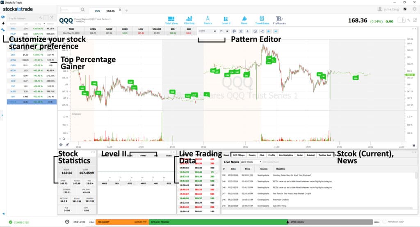Expand the scanner column sort dropdown

pos(44,24)
